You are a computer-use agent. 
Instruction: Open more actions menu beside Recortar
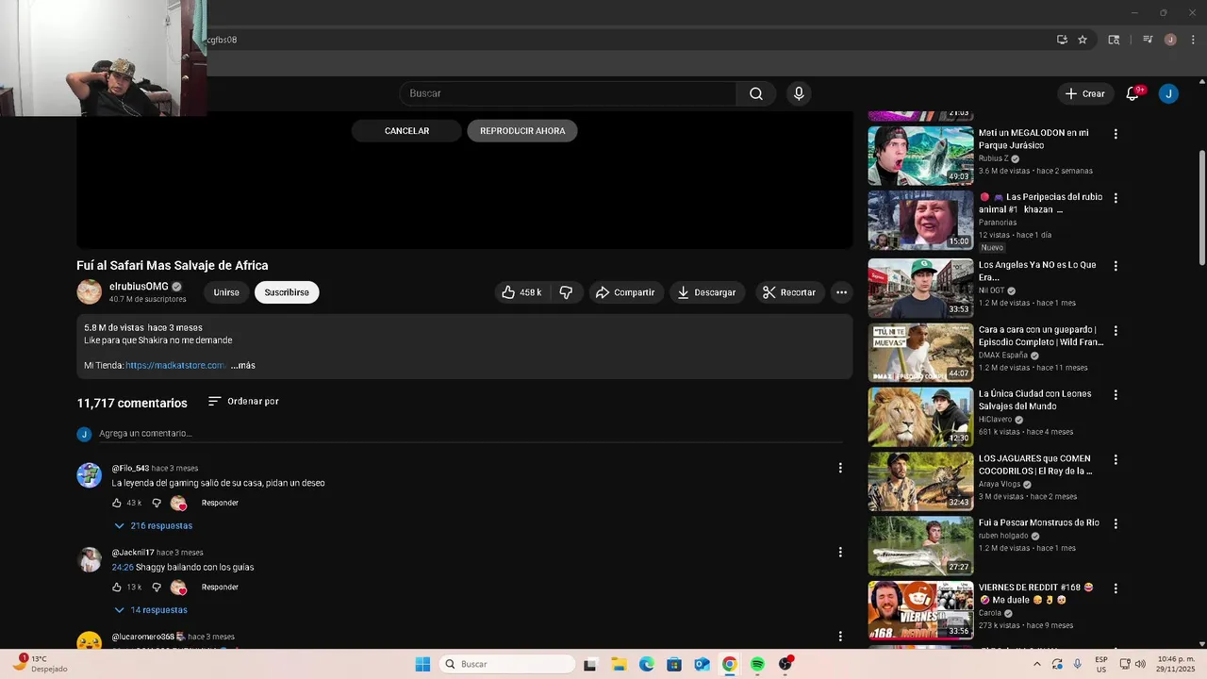pyautogui.click(x=841, y=292)
